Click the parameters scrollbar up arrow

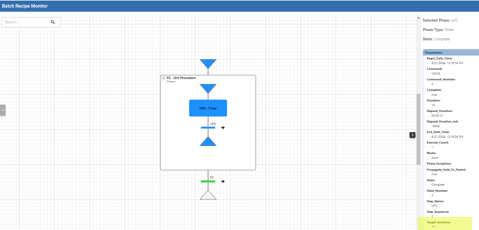(x=418, y=18)
